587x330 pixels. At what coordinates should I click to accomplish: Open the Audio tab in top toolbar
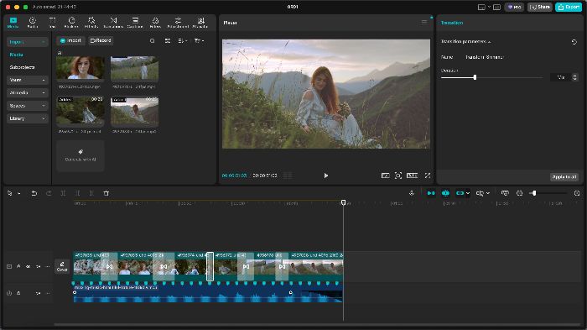pos(33,23)
